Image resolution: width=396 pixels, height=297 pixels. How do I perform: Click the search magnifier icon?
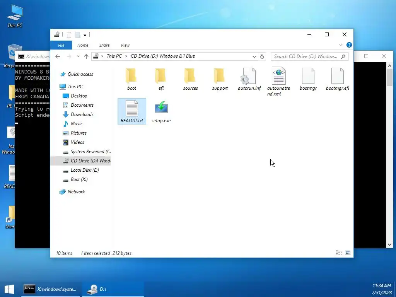tap(343, 56)
